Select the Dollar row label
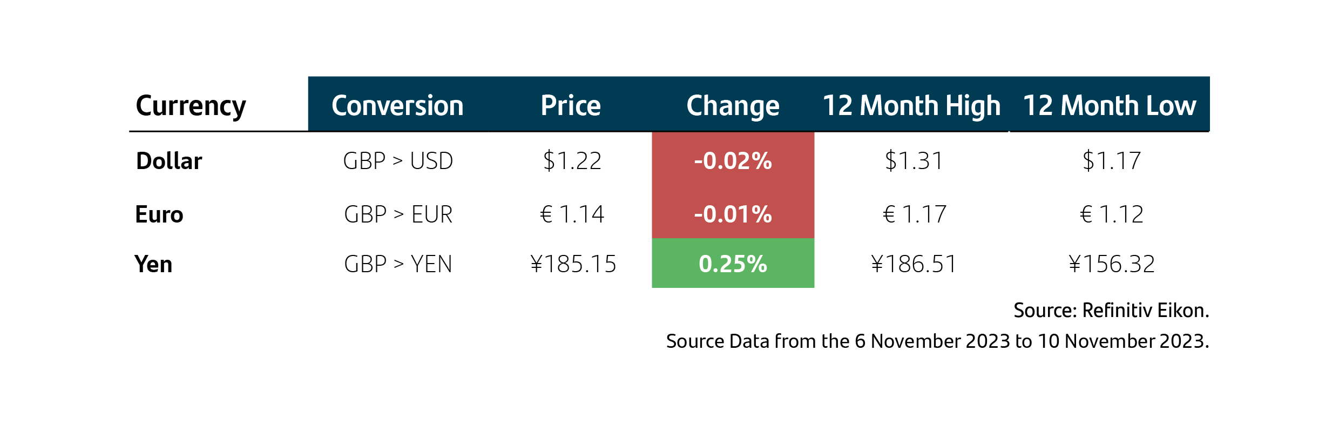 [169, 160]
